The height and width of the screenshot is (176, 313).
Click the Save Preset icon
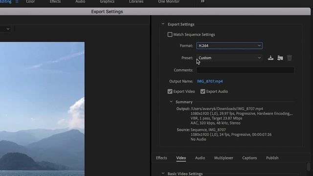tap(270, 58)
